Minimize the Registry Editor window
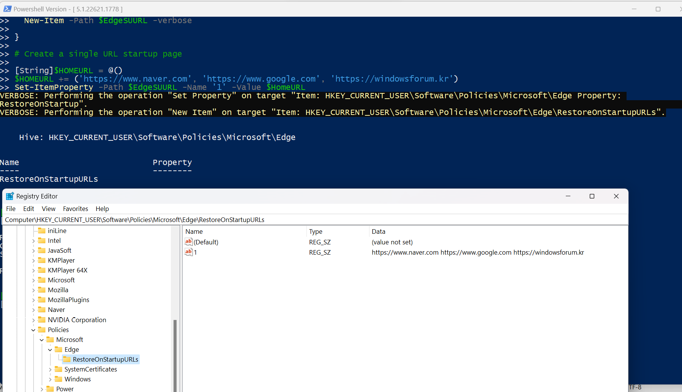The width and height of the screenshot is (682, 392). pos(568,196)
